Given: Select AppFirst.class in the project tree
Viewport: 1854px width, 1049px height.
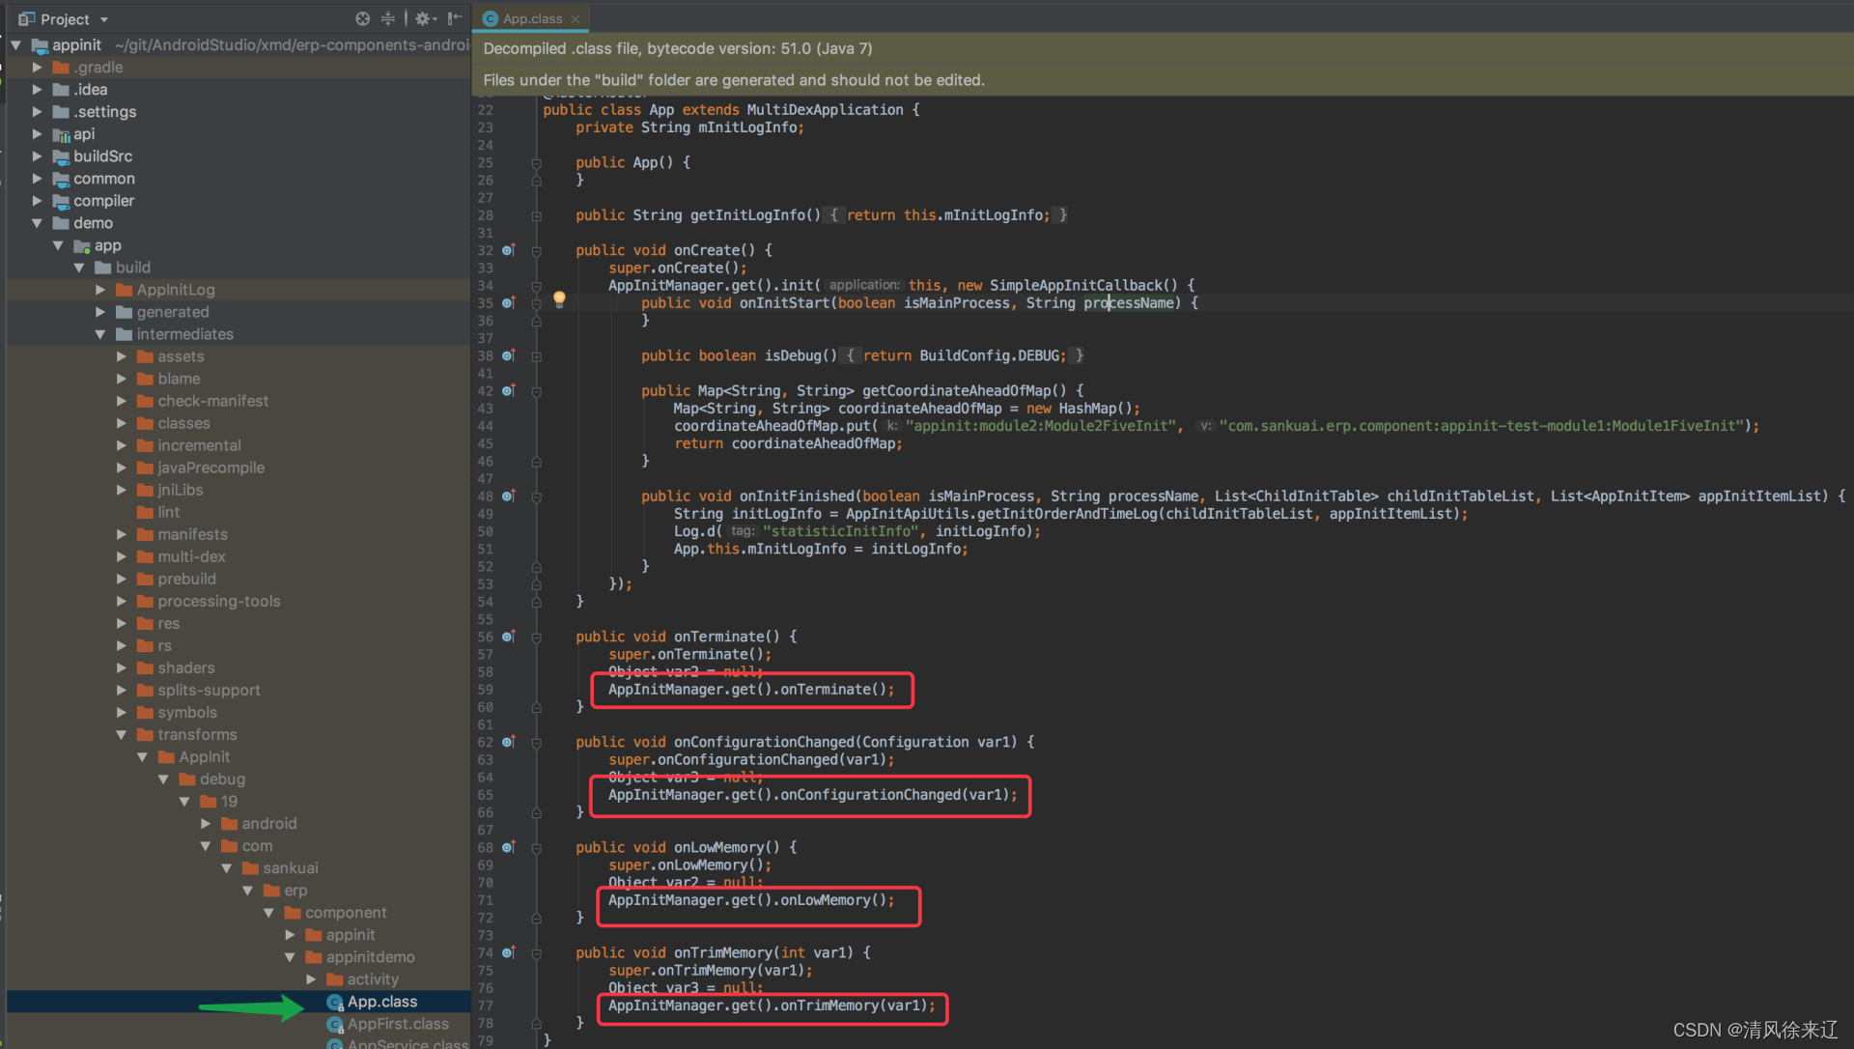Looking at the screenshot, I should (x=398, y=1024).
